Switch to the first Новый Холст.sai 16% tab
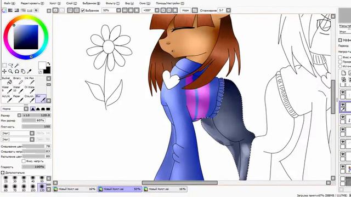This screenshot has height=197, width=351. (x=75, y=189)
